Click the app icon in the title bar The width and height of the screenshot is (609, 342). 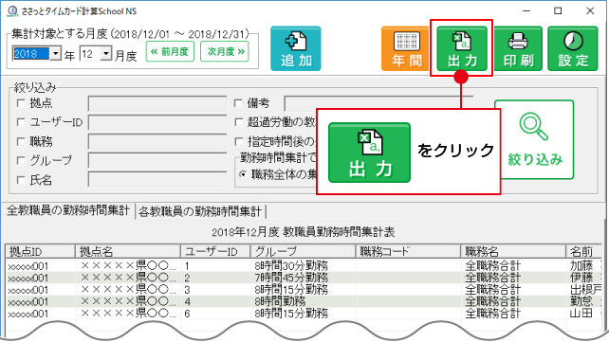(12, 10)
